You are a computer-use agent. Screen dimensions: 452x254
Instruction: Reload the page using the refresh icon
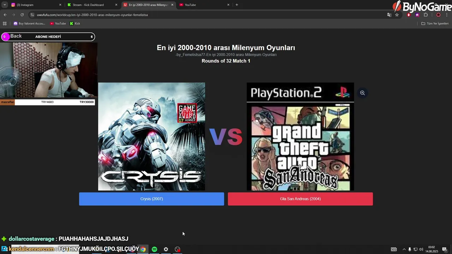22,15
